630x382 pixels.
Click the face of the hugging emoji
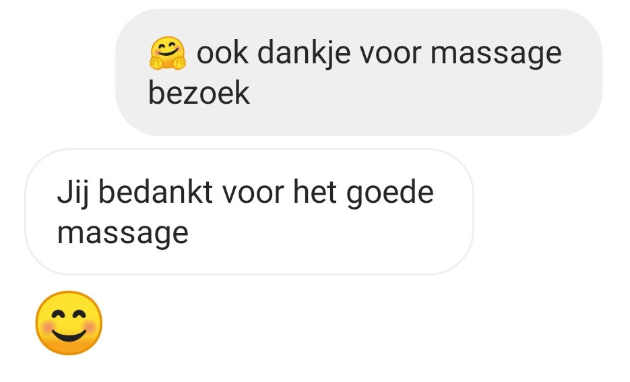(168, 49)
